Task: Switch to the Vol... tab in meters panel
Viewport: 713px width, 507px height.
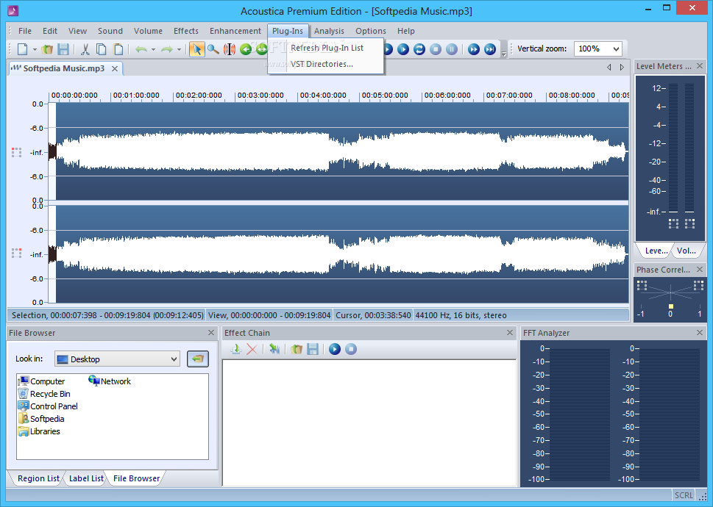Action: point(687,251)
